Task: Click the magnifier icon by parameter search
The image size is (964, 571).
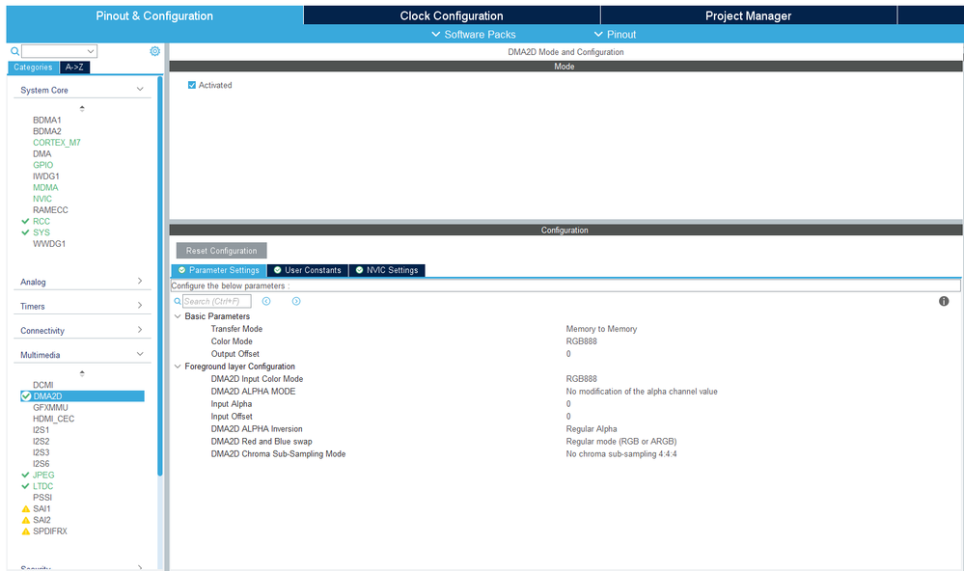Action: pos(178,301)
